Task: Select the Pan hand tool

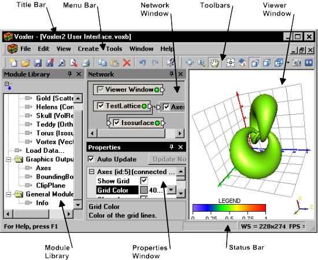Action: (215, 63)
